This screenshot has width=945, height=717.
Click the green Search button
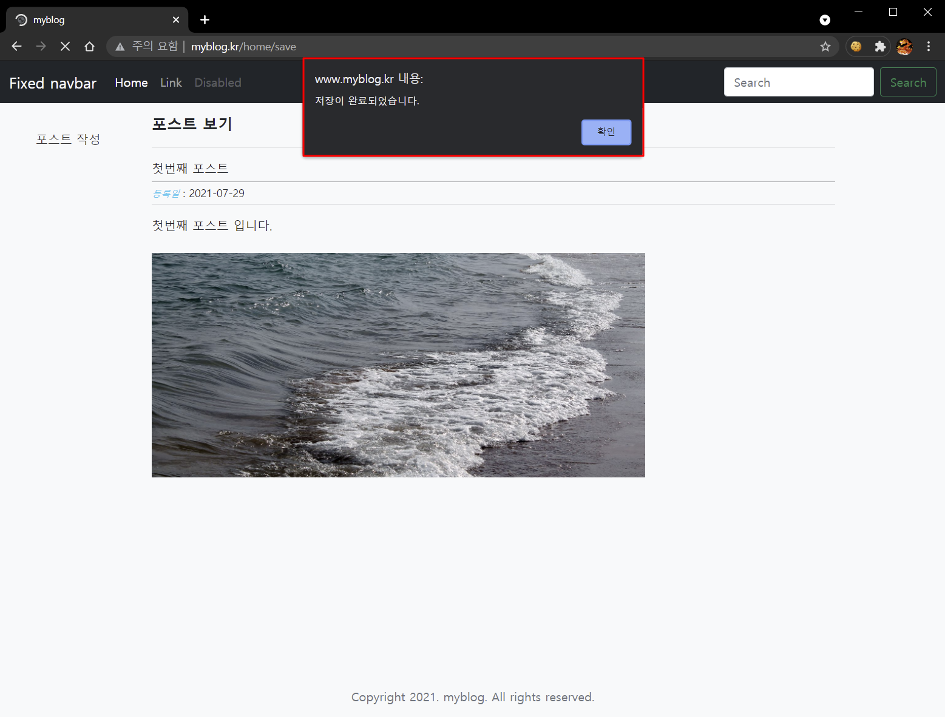coord(907,82)
